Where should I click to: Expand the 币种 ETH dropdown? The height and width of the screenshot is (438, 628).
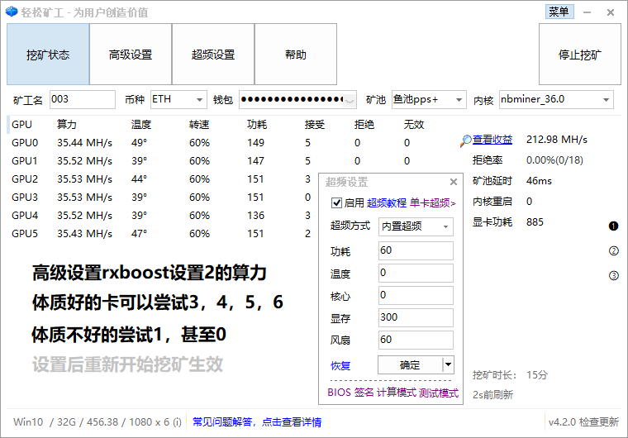click(199, 100)
